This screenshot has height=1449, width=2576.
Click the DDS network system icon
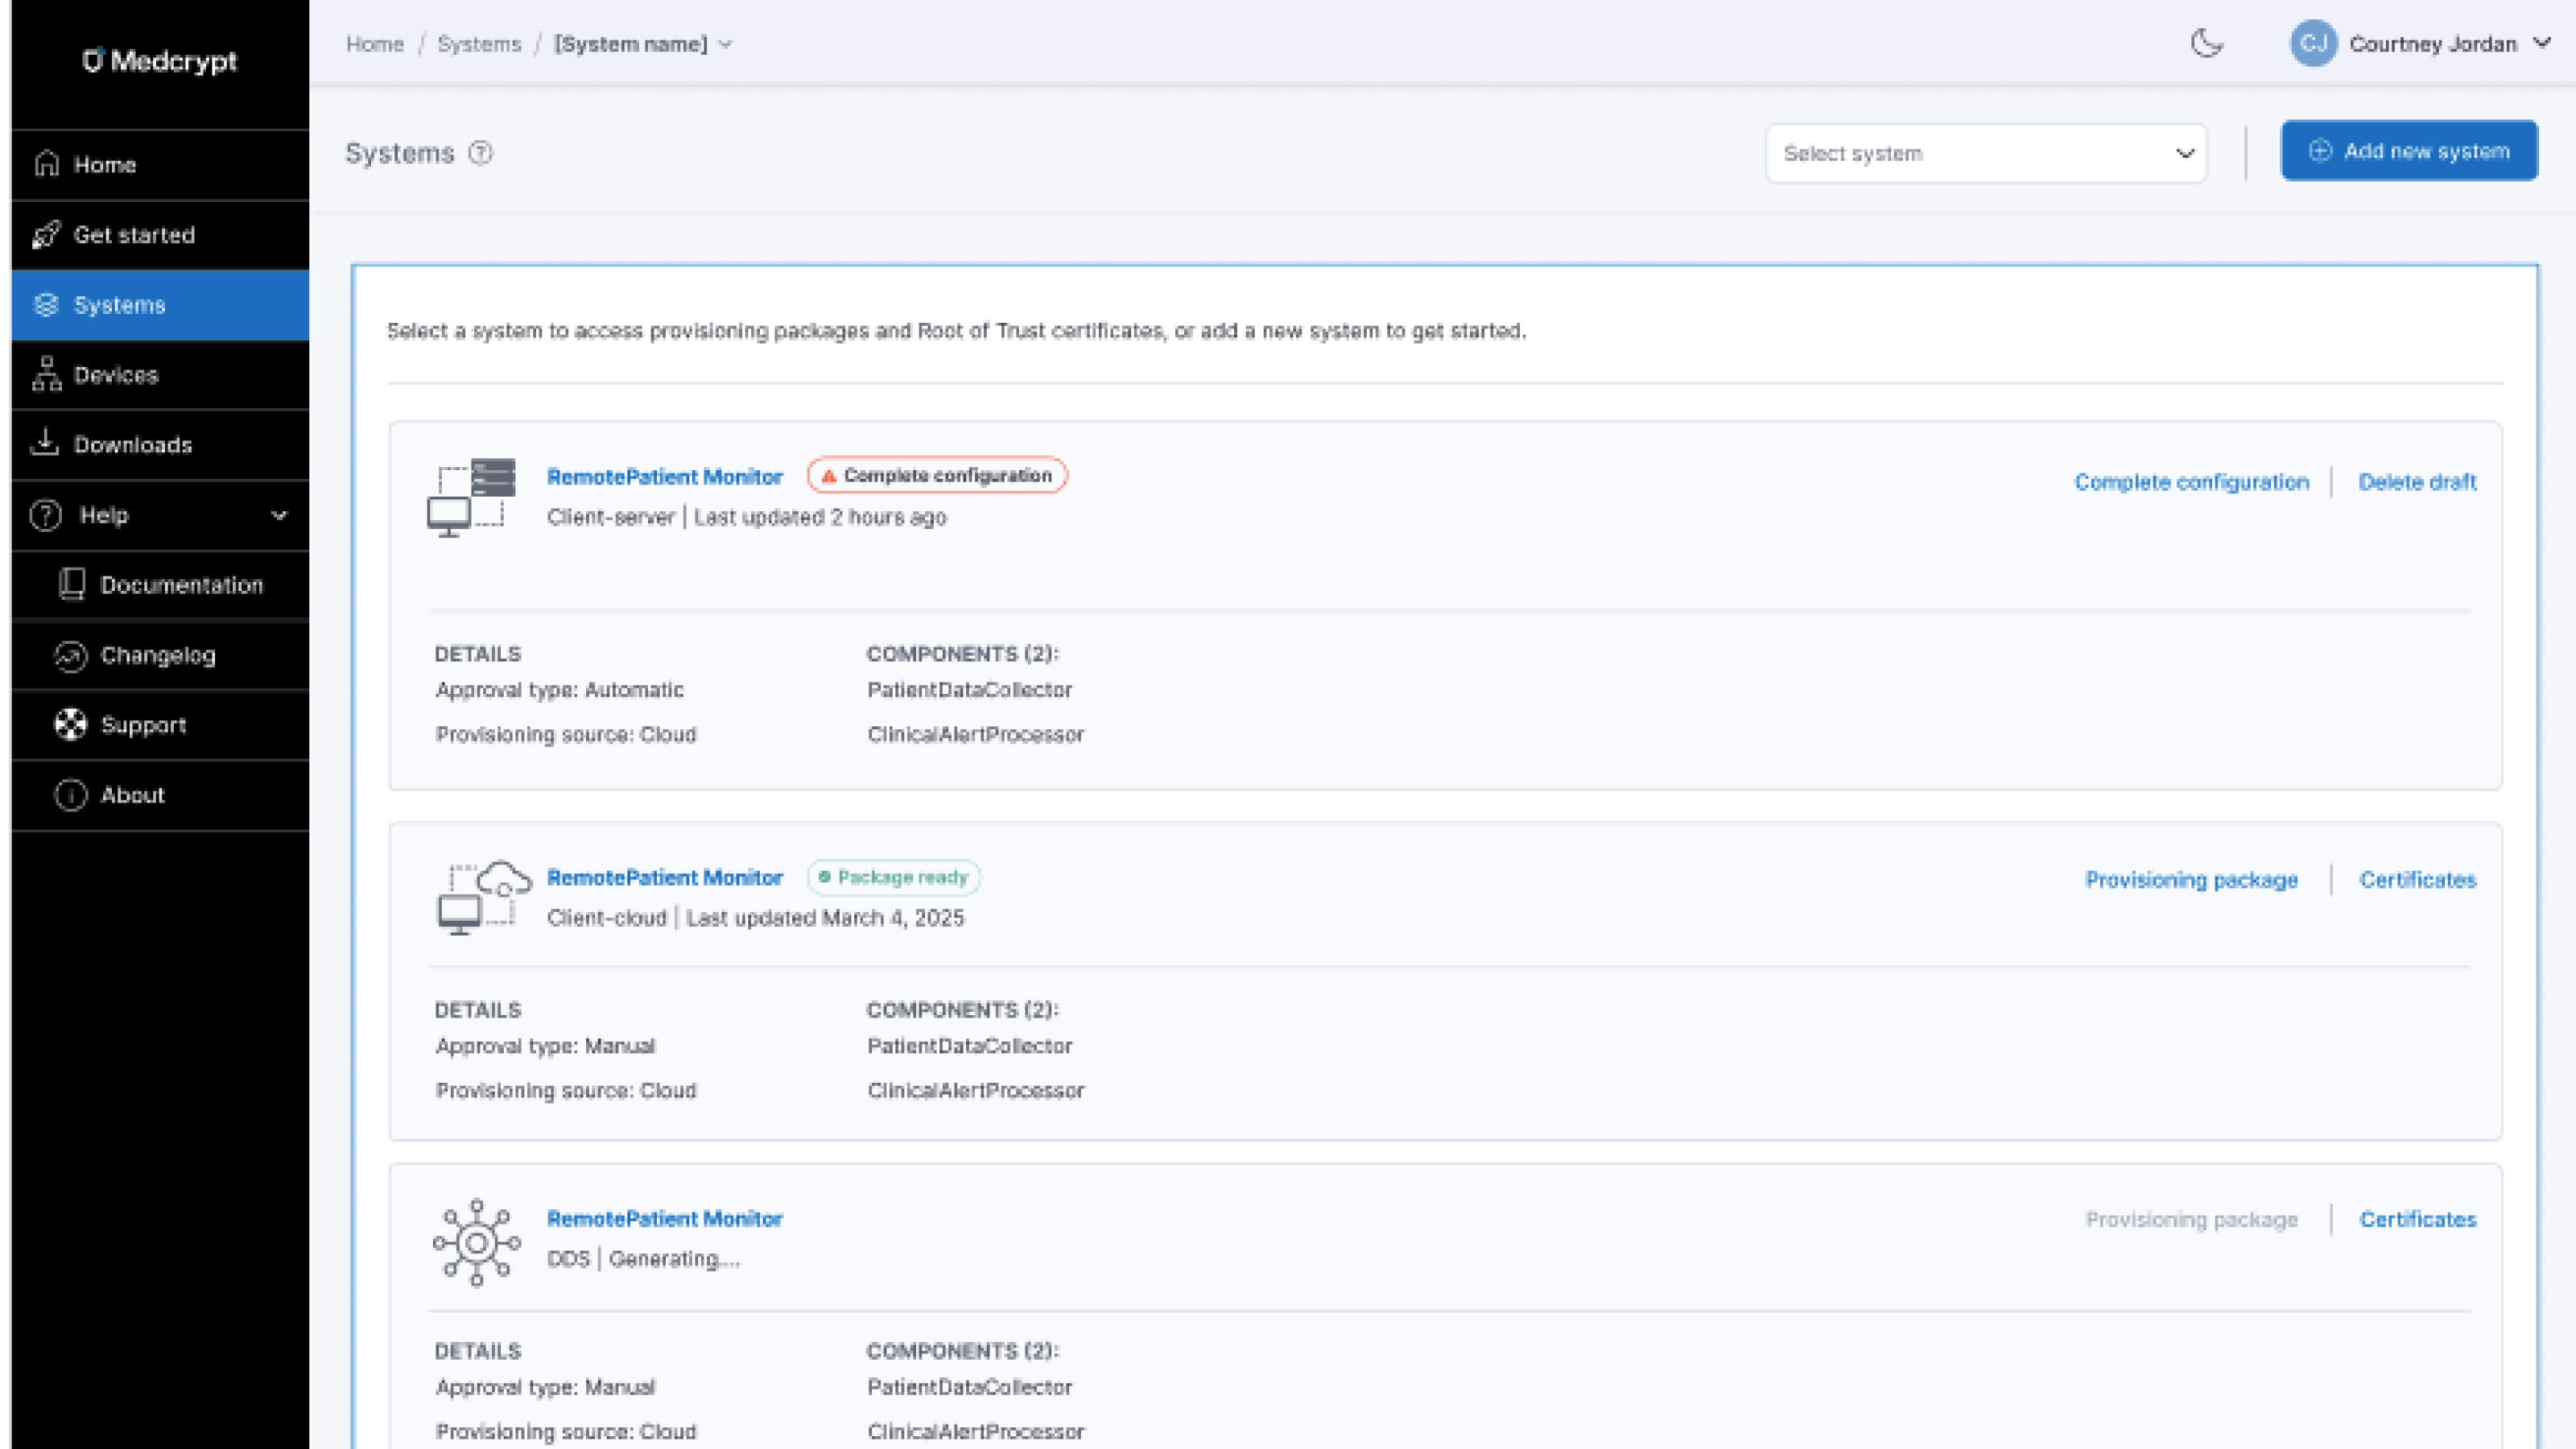pyautogui.click(x=476, y=1242)
